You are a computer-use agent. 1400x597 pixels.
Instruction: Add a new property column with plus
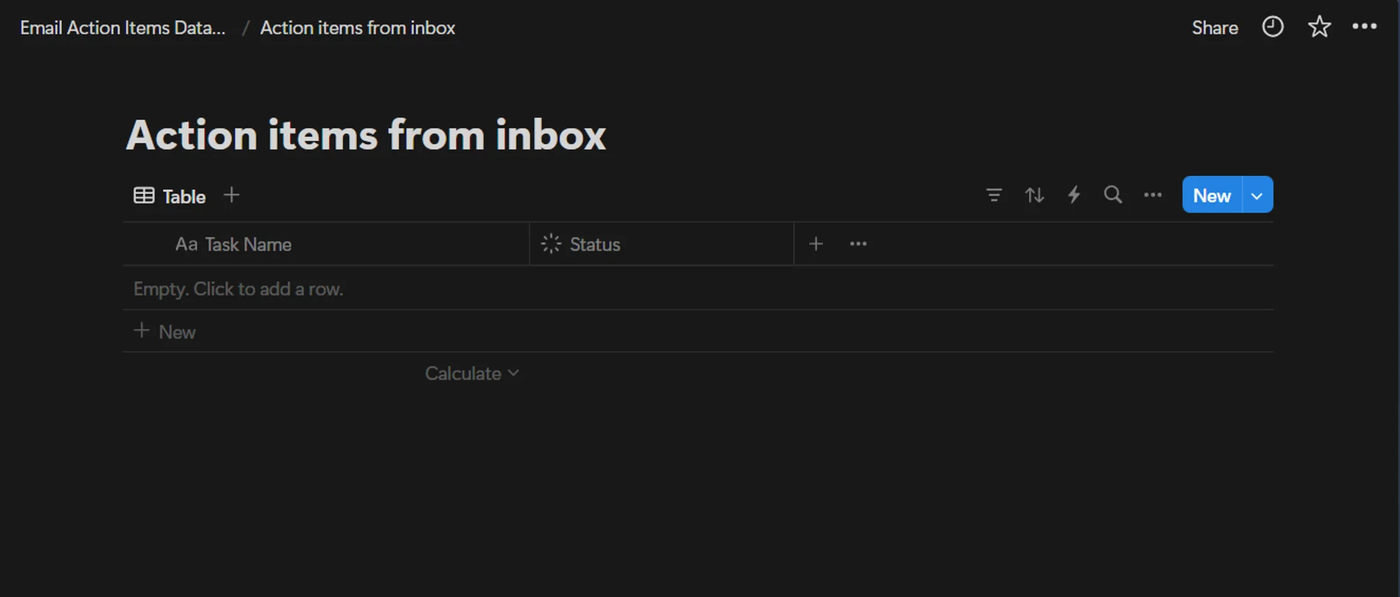coord(816,244)
